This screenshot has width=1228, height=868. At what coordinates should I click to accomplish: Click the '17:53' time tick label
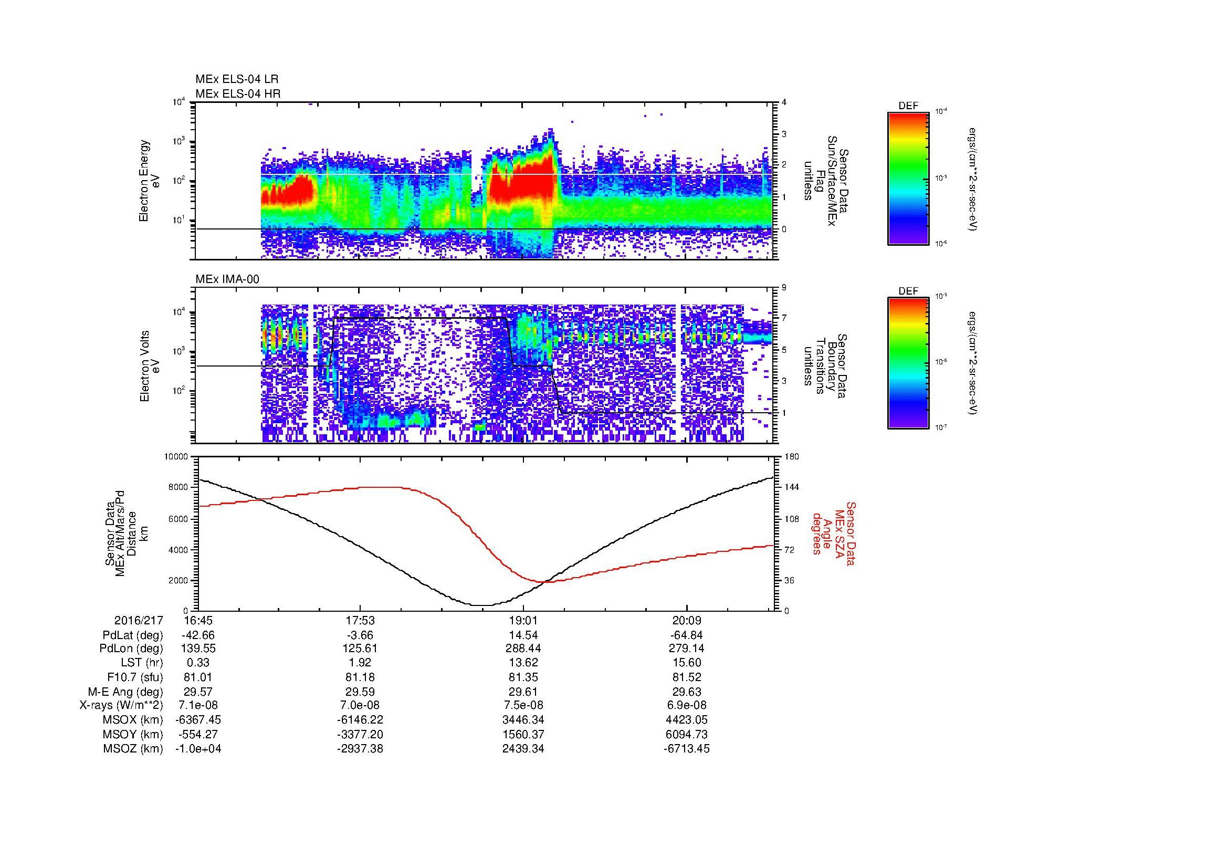coord(361,621)
